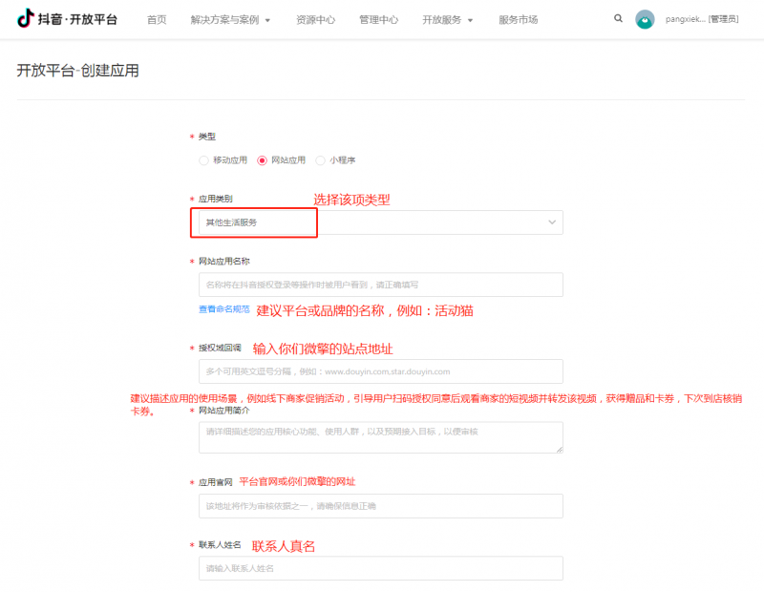Open the 资源中心 menu item
The height and width of the screenshot is (592, 764).
coord(315,19)
